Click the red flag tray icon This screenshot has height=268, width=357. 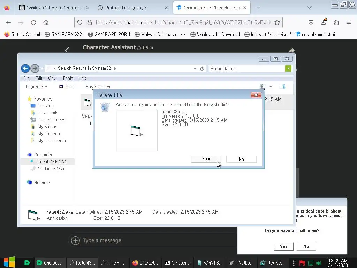(x=302, y=263)
